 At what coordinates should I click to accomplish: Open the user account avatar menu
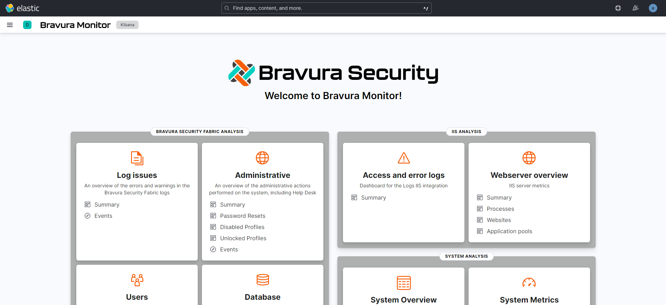(653, 8)
